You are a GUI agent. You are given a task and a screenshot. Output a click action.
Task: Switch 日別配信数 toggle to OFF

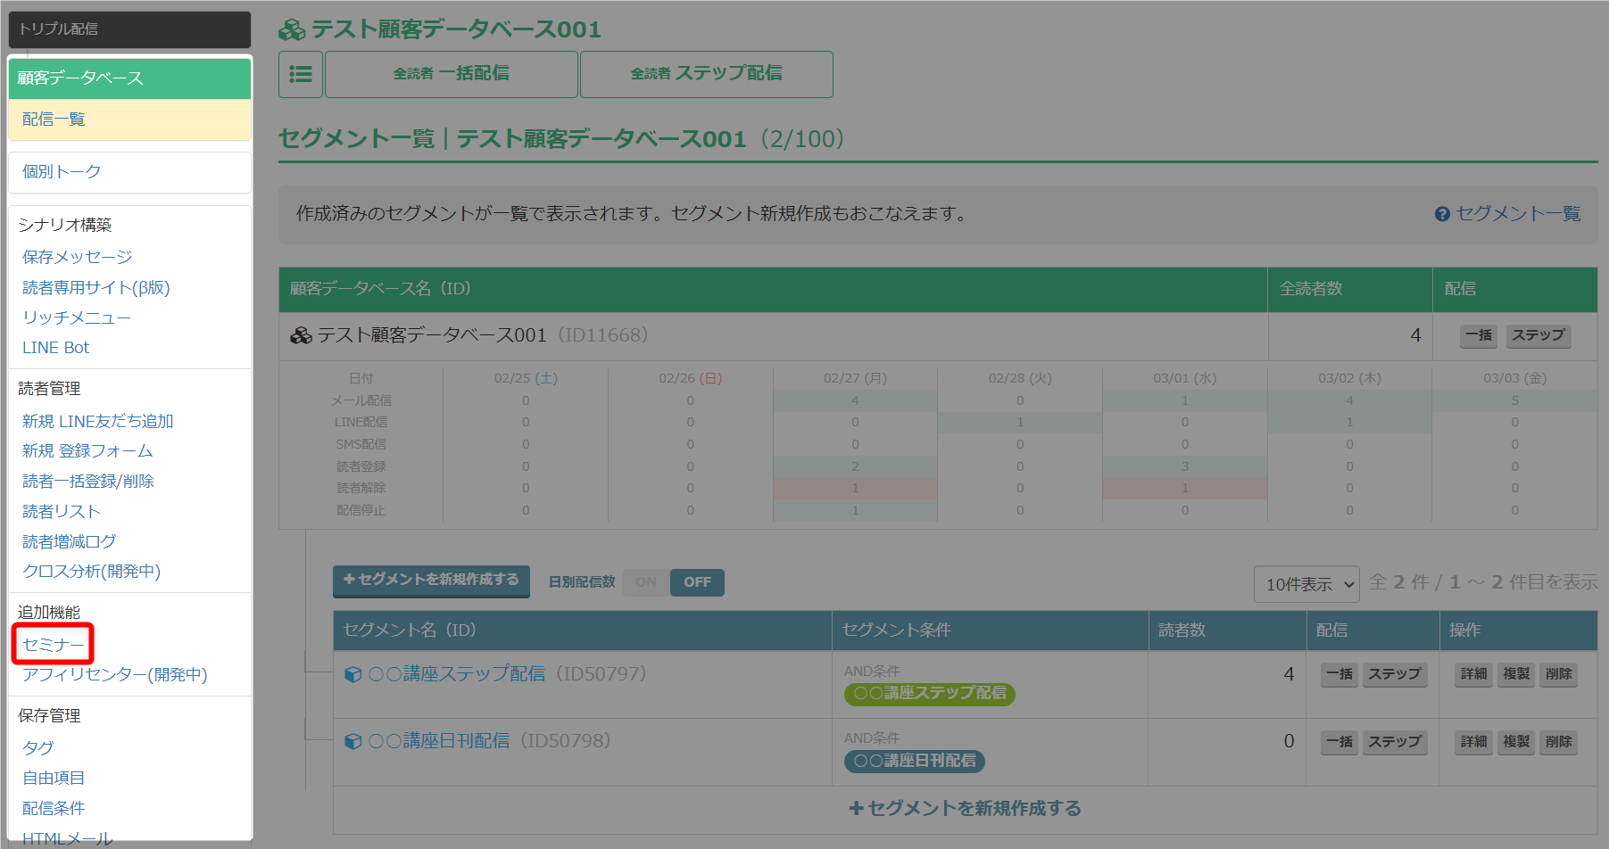tap(697, 582)
